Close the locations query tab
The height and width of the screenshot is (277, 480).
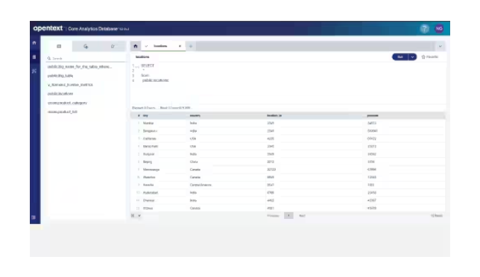[180, 46]
